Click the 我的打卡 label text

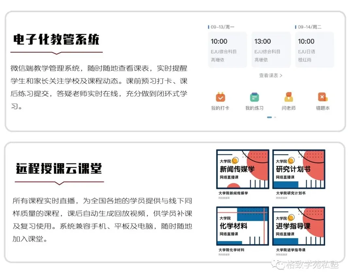220,108
